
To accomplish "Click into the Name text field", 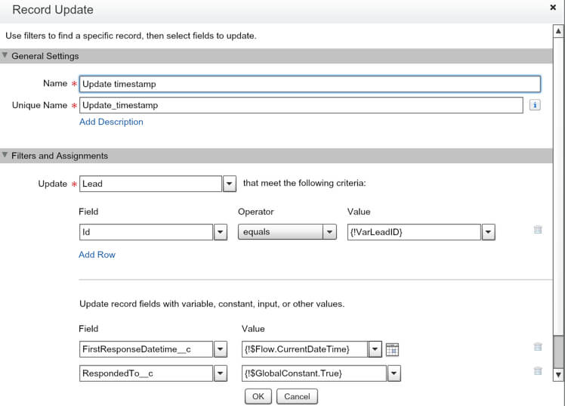I will point(310,84).
